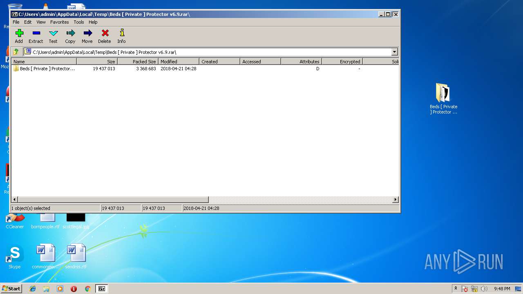Screen dimensions: 523x294
Task: Click the Move toolbar icon
Action: 87,36
